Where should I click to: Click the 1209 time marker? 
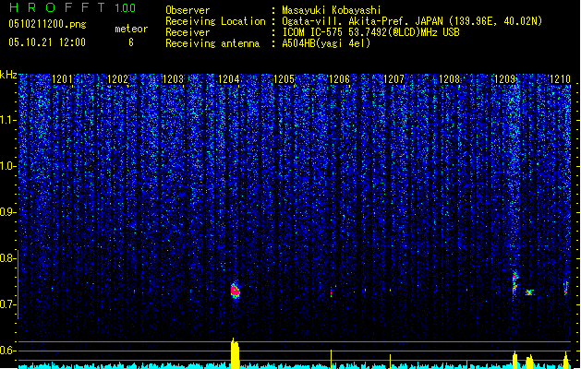tap(505, 79)
